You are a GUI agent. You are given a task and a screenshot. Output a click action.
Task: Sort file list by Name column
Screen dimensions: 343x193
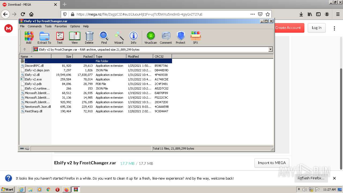pyautogui.click(x=35, y=56)
